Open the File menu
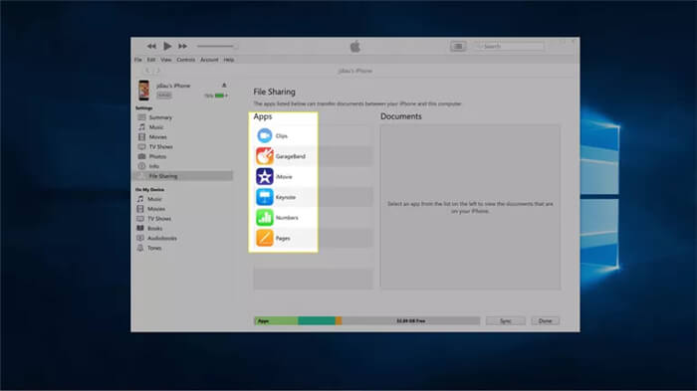This screenshot has height=391, width=697. [138, 60]
